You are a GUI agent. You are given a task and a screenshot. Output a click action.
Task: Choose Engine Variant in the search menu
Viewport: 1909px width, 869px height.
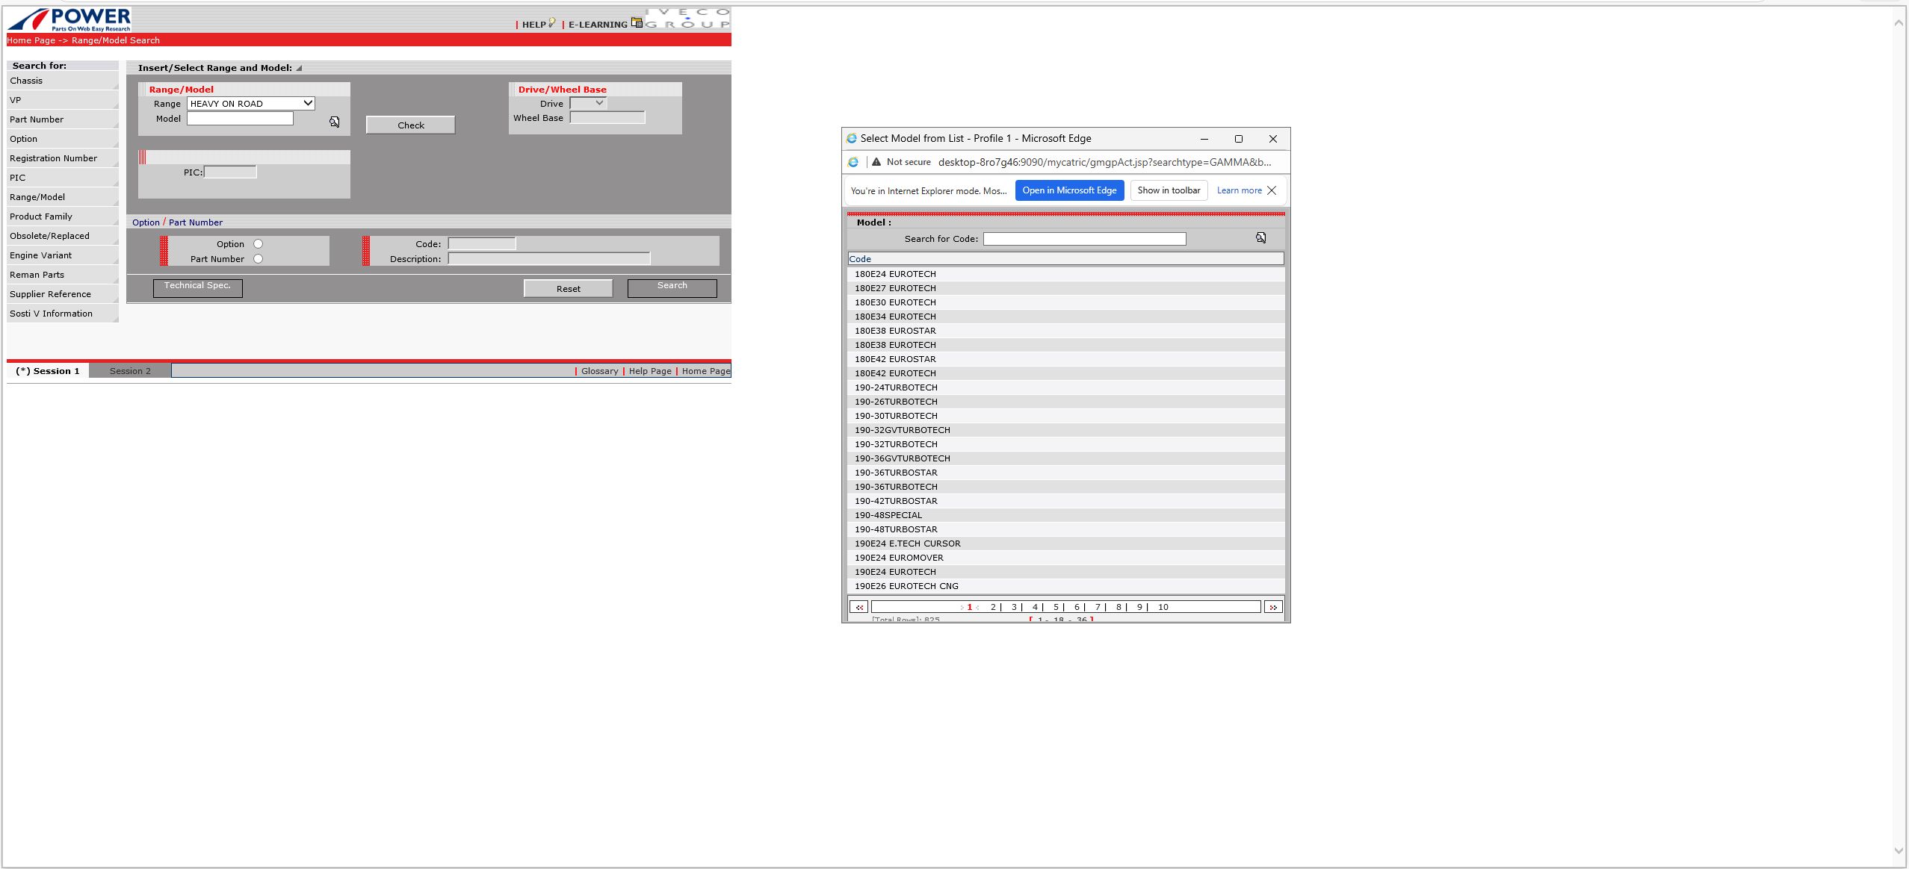(x=41, y=255)
